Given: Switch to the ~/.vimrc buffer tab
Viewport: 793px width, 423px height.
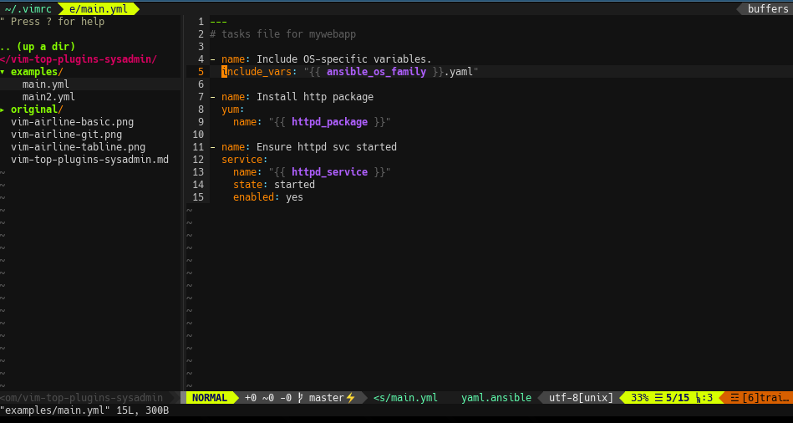Looking at the screenshot, I should (x=28, y=8).
